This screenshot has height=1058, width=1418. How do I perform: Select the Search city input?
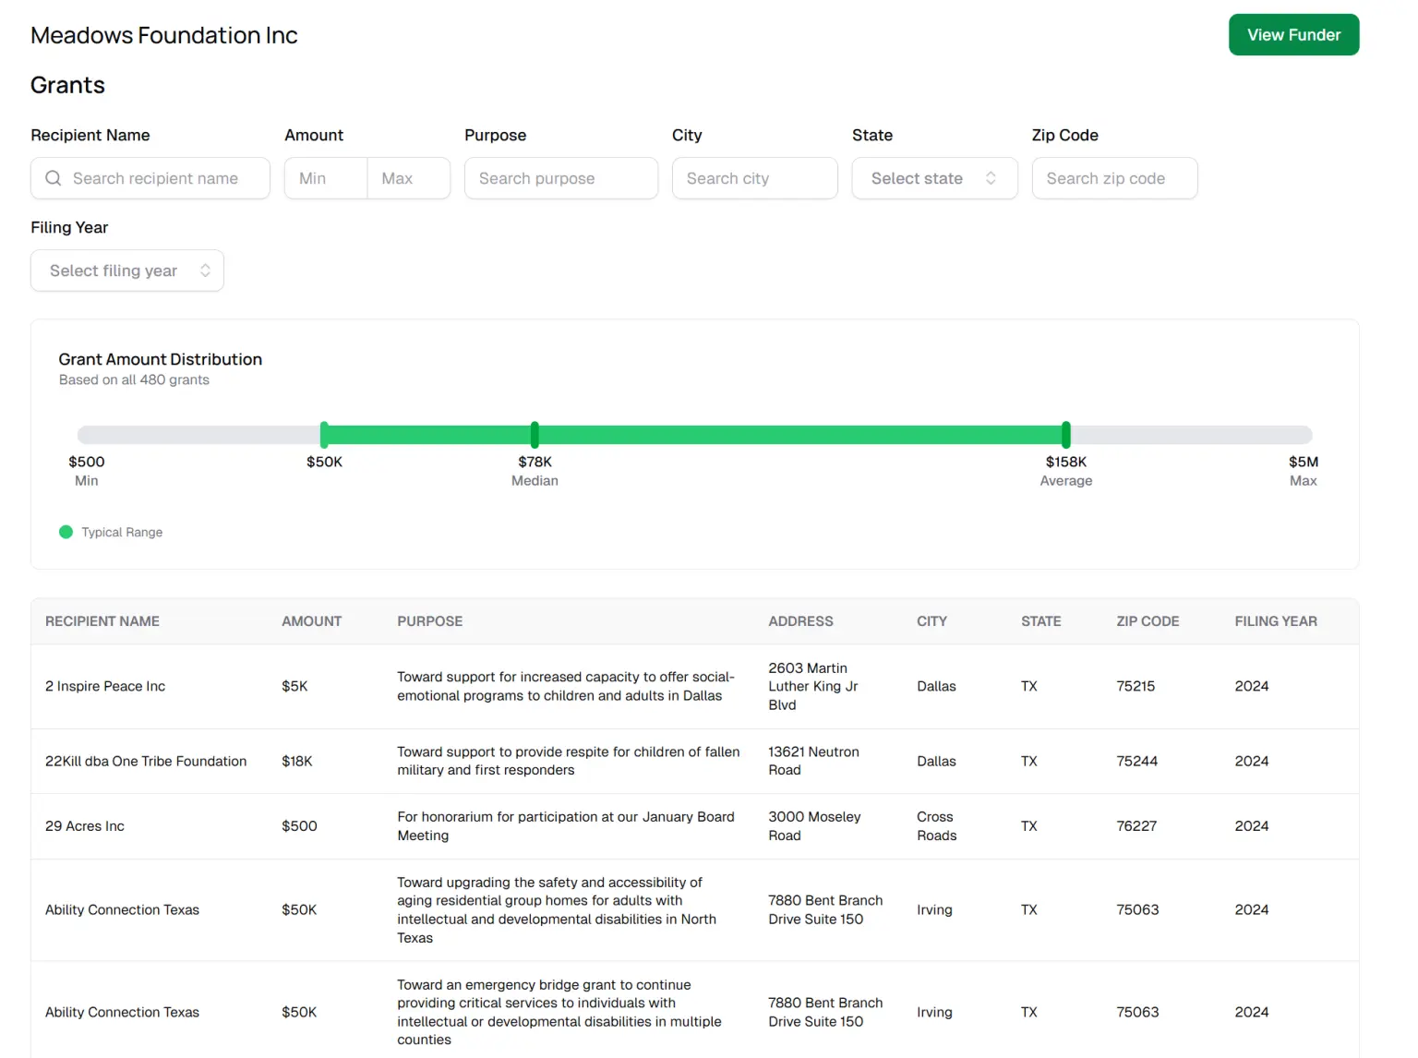[x=755, y=178]
